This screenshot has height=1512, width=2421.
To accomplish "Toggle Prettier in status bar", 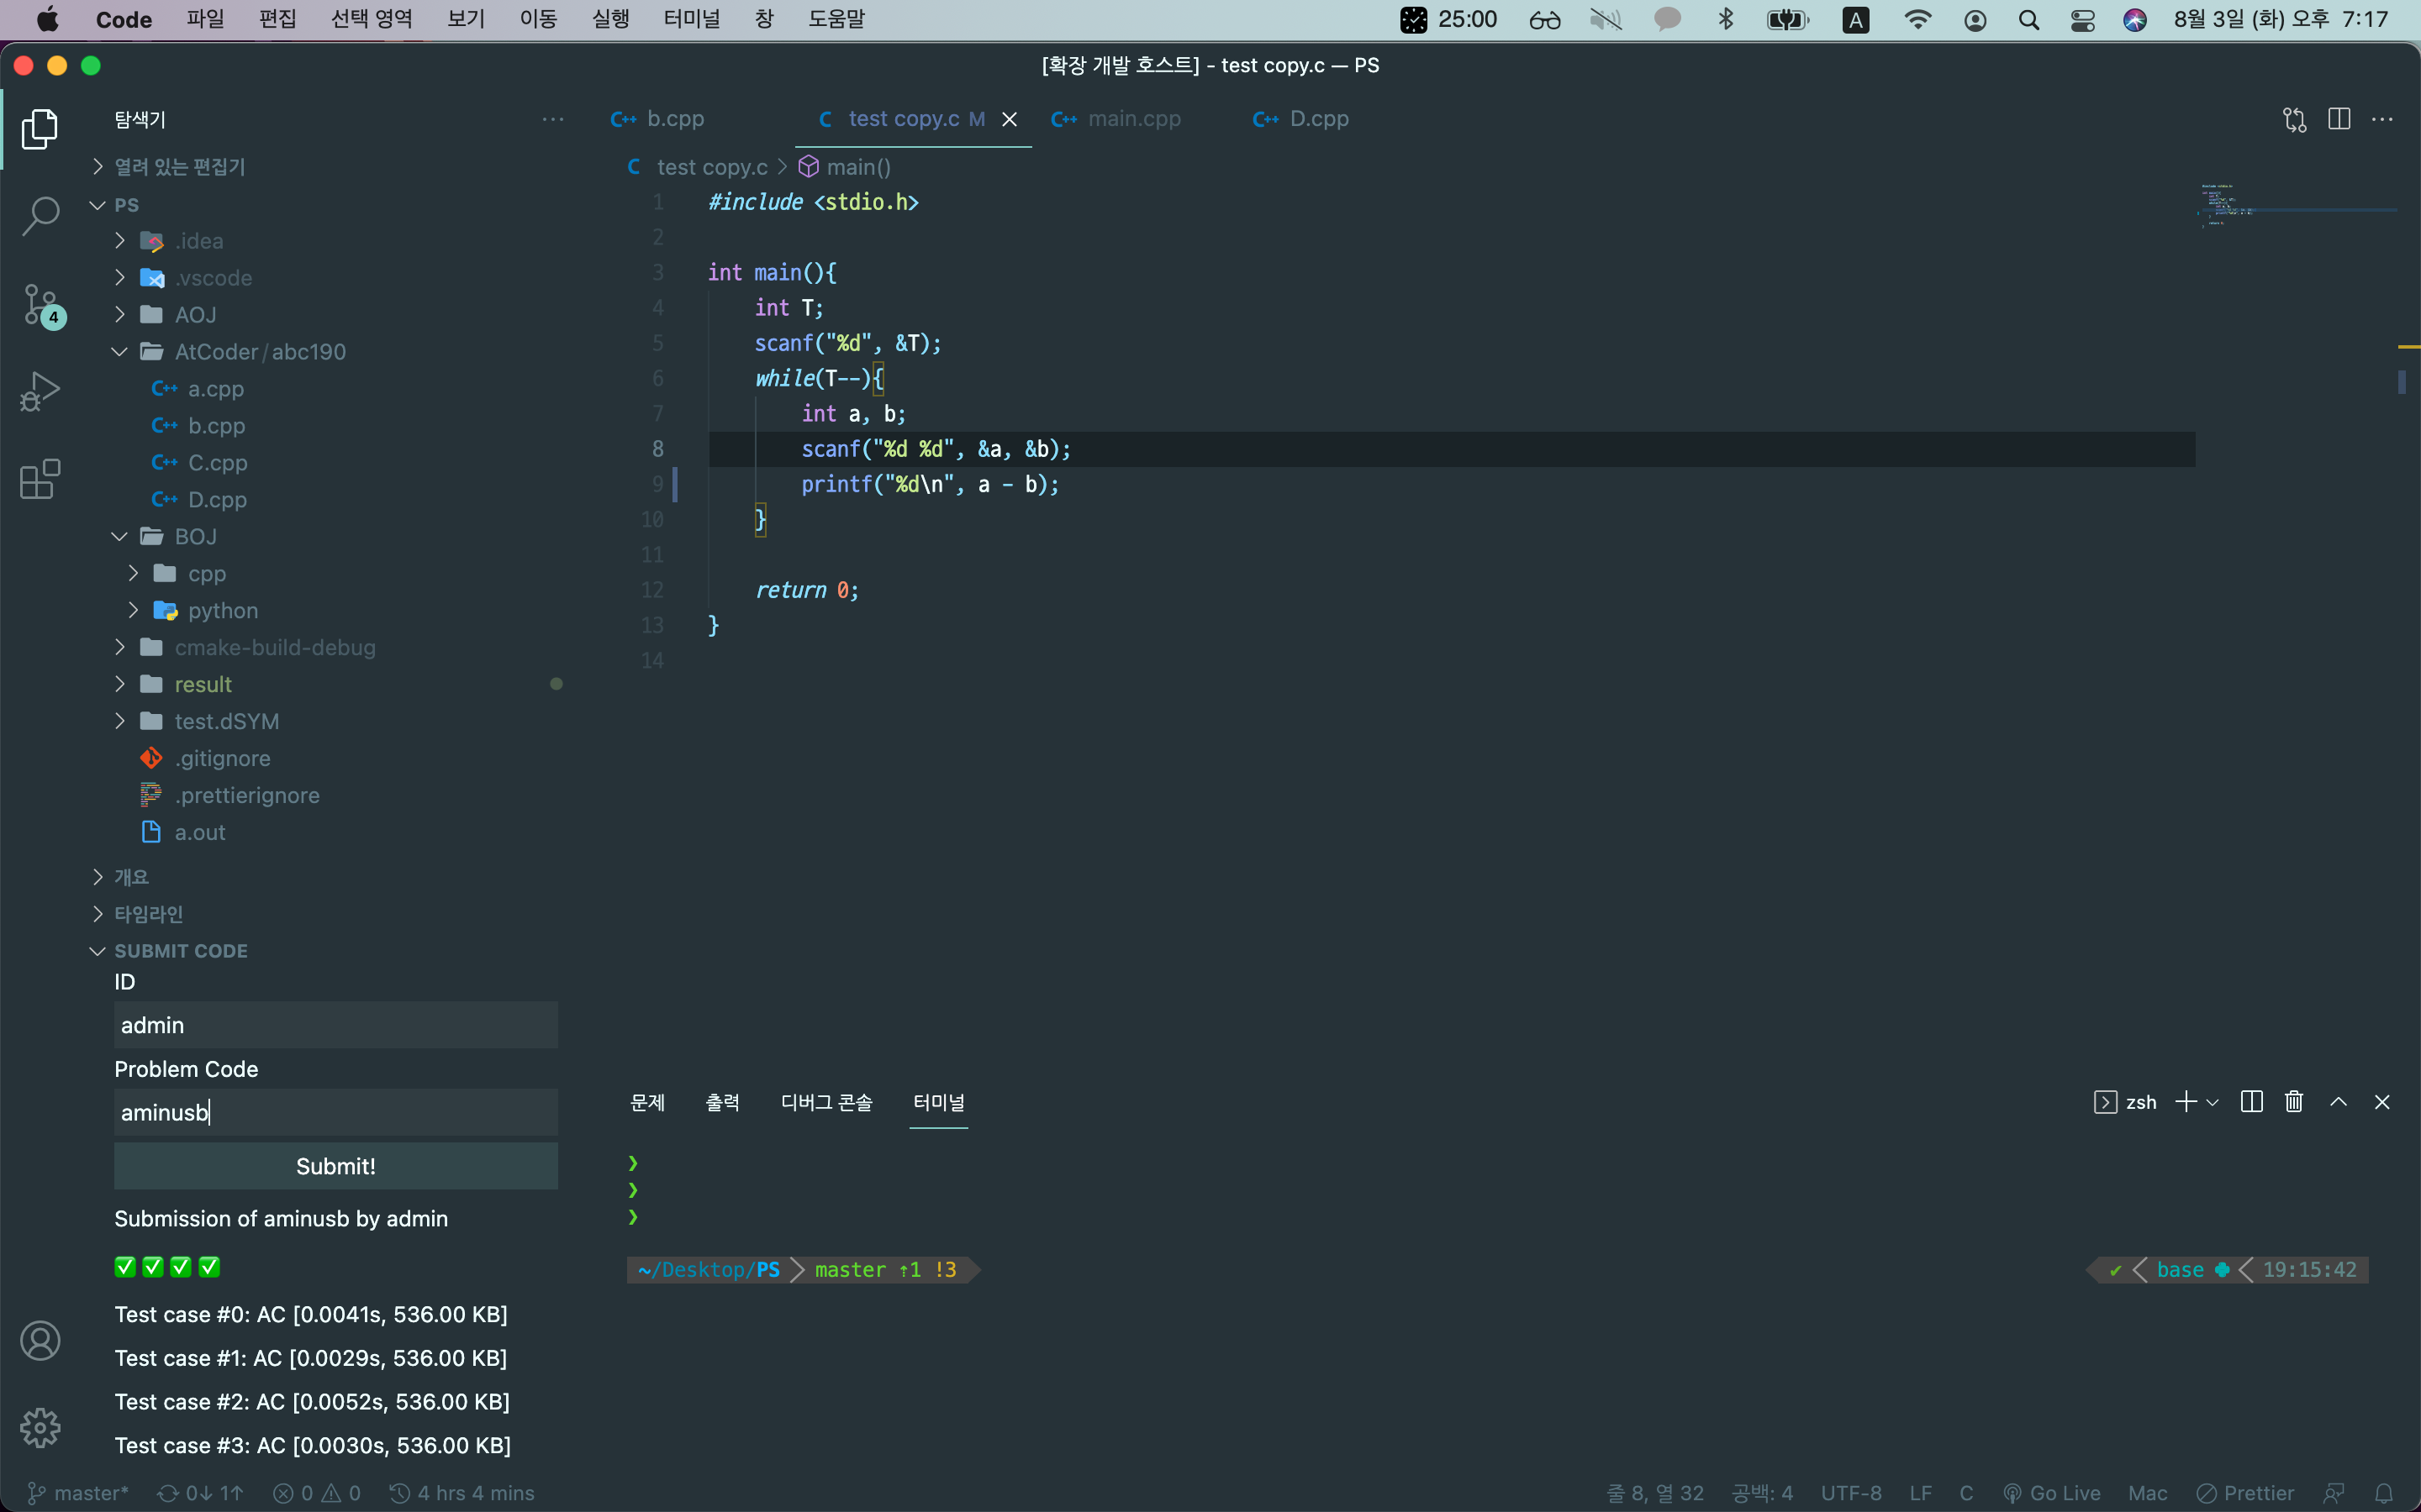I will (2246, 1493).
